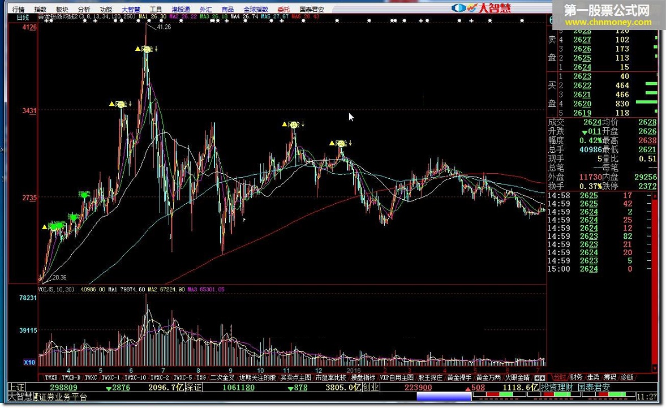Open the 工具 menu
The image size is (666, 408).
[x=156, y=10]
